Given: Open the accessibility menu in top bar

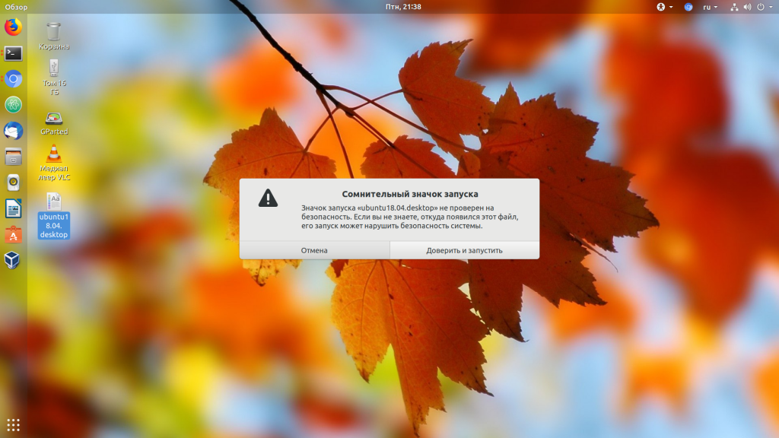Looking at the screenshot, I should [x=664, y=7].
